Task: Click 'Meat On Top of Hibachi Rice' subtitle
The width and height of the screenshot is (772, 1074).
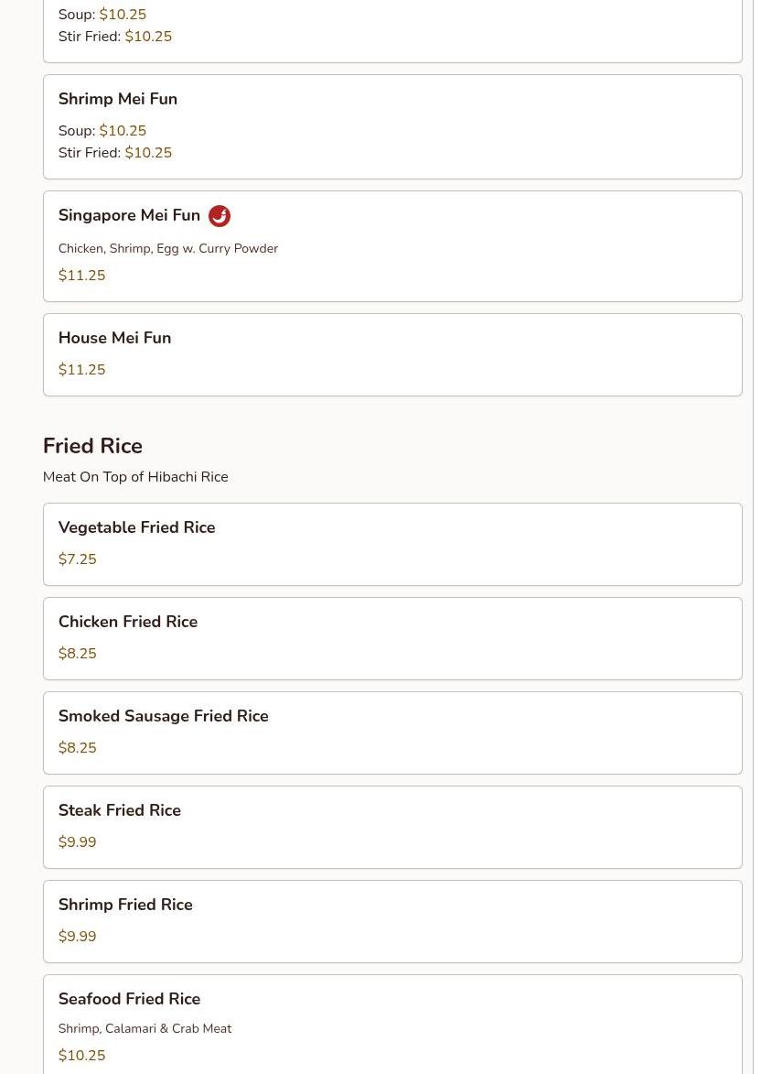Action: pos(135,477)
